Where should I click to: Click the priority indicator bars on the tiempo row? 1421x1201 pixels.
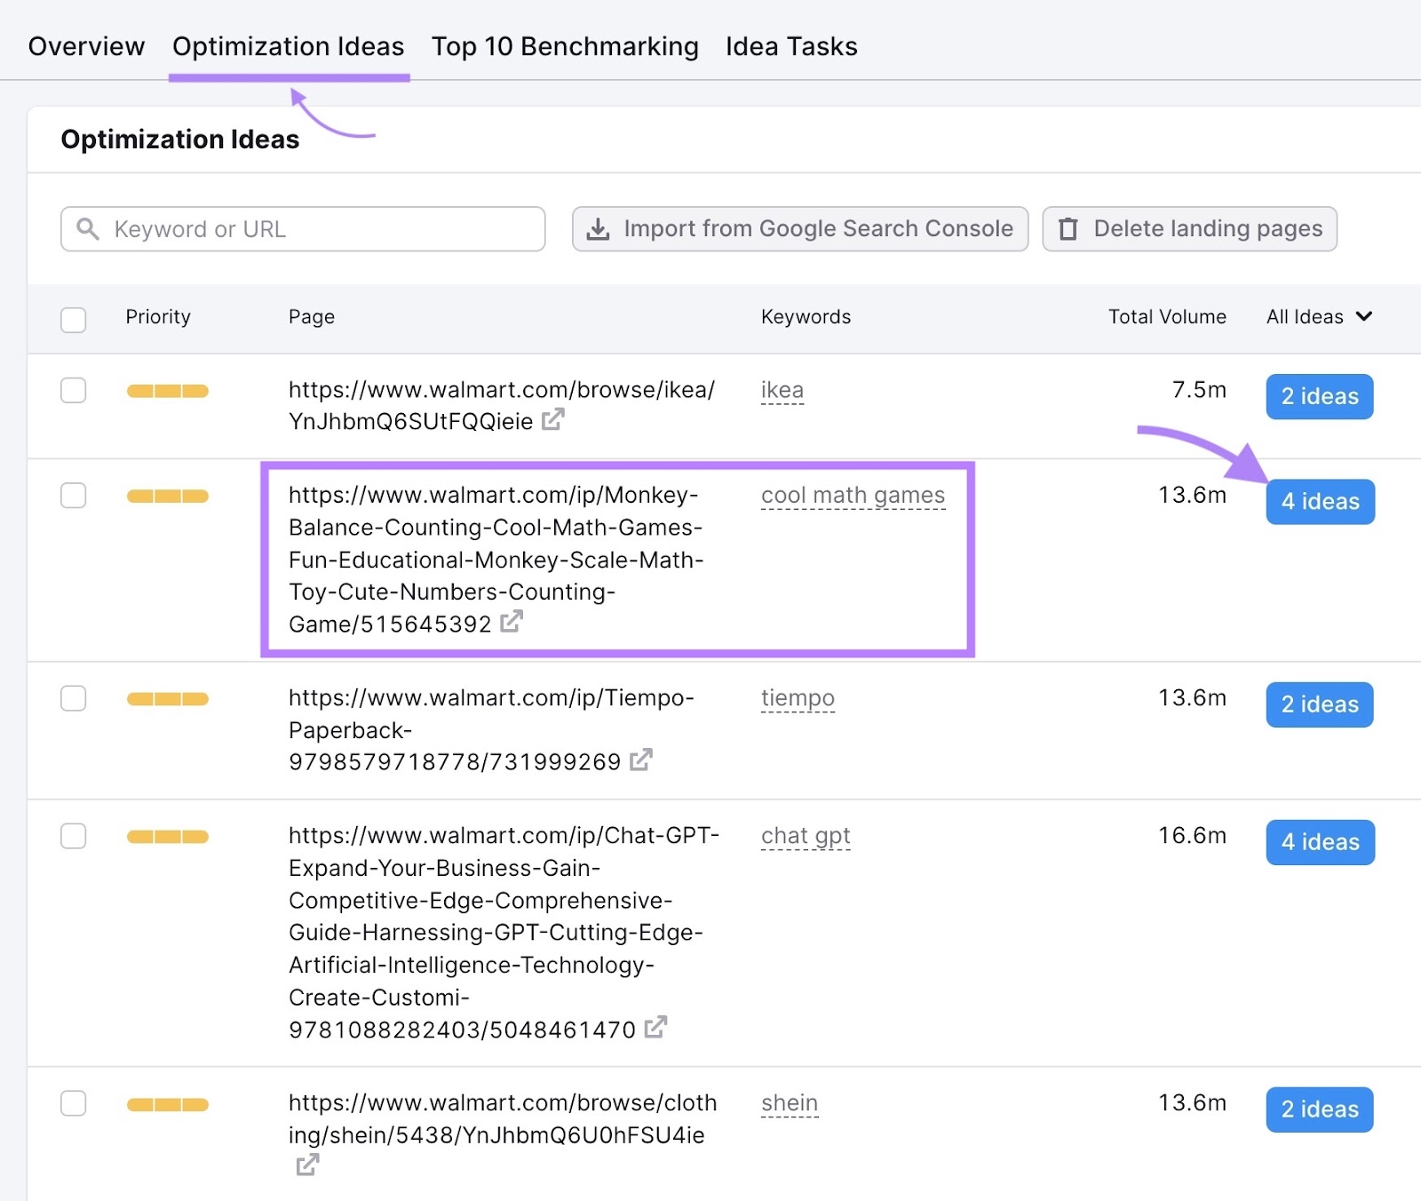(x=167, y=699)
